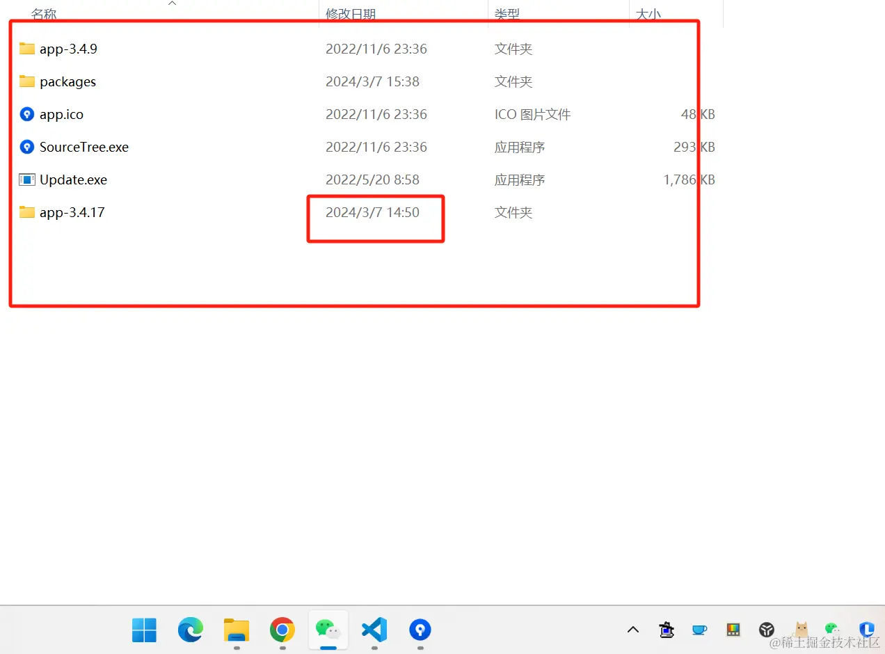
Task: Sort files by the 大小 column
Action: pyautogui.click(x=648, y=13)
